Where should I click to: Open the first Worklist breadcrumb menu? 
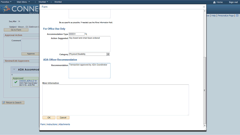pos(43,2)
